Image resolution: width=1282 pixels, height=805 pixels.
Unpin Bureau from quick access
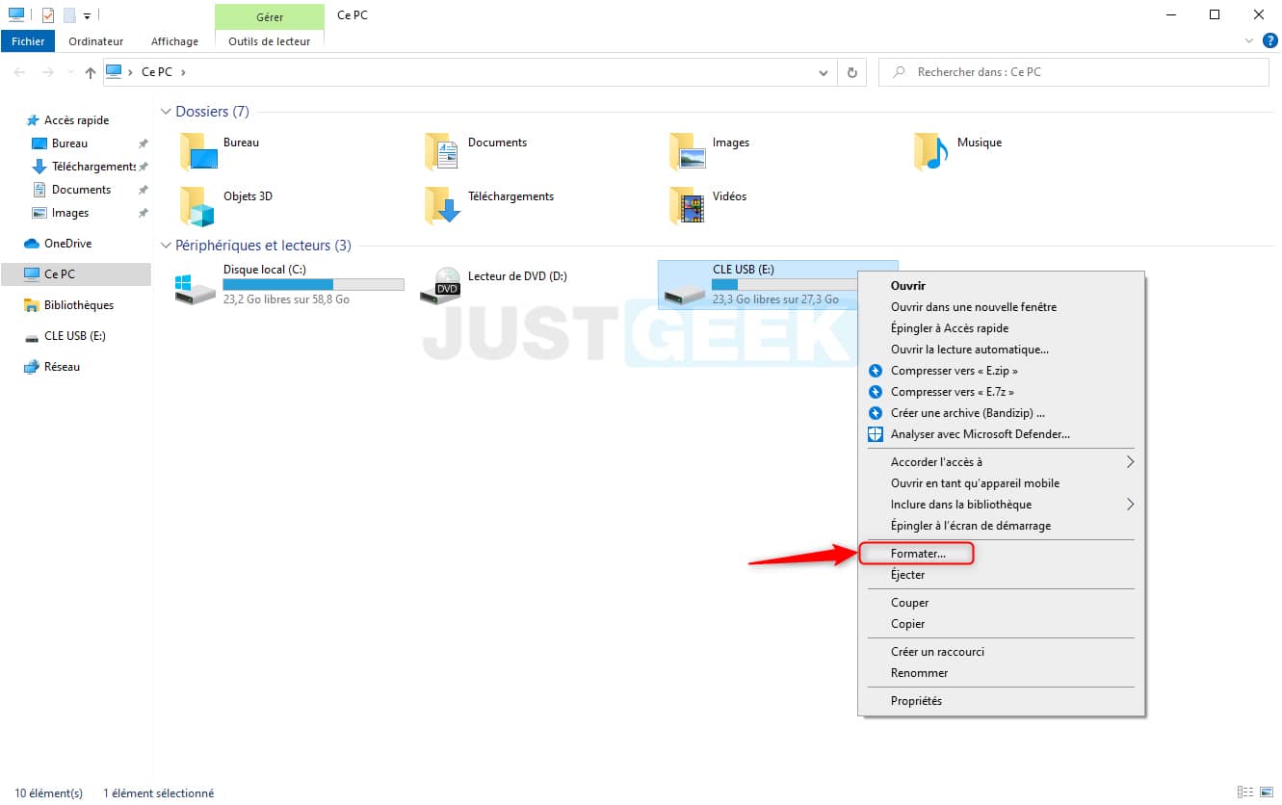click(141, 143)
